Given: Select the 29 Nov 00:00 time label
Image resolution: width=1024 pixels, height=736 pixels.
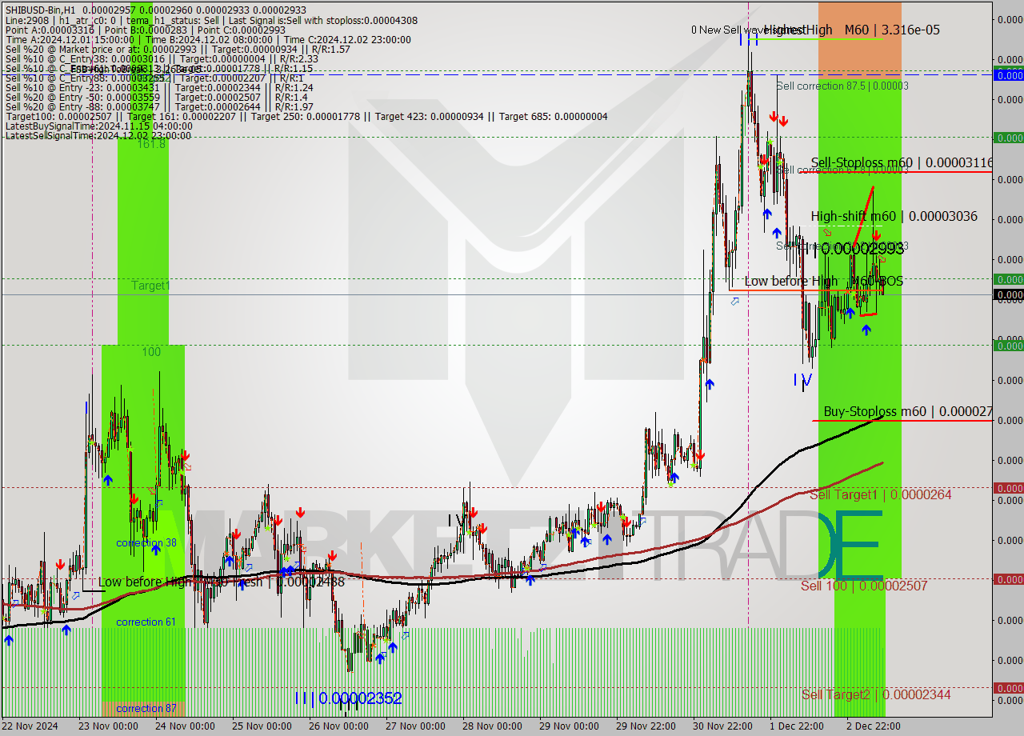Looking at the screenshot, I should [x=569, y=726].
